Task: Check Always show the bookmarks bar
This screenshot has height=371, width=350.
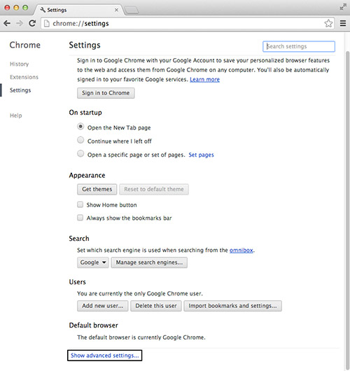Action: (x=80, y=218)
